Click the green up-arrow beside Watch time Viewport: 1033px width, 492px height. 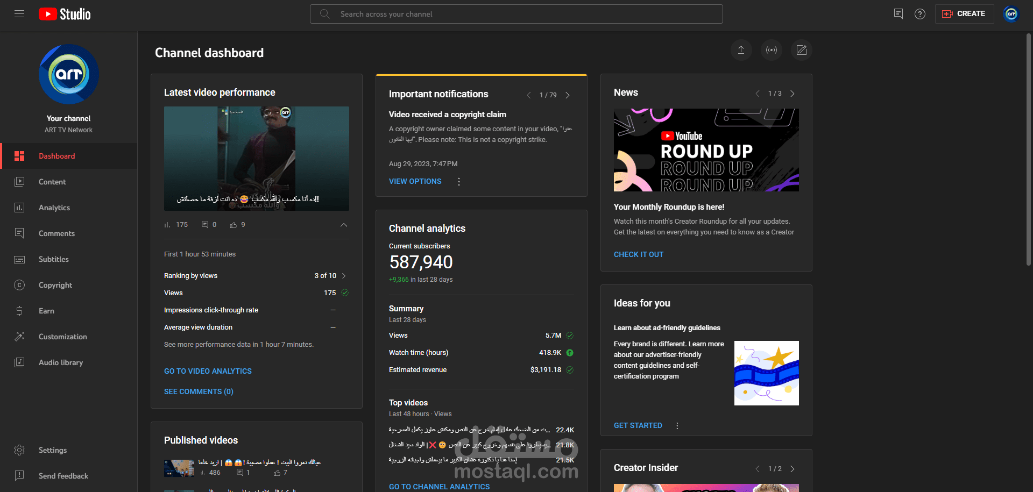click(570, 353)
